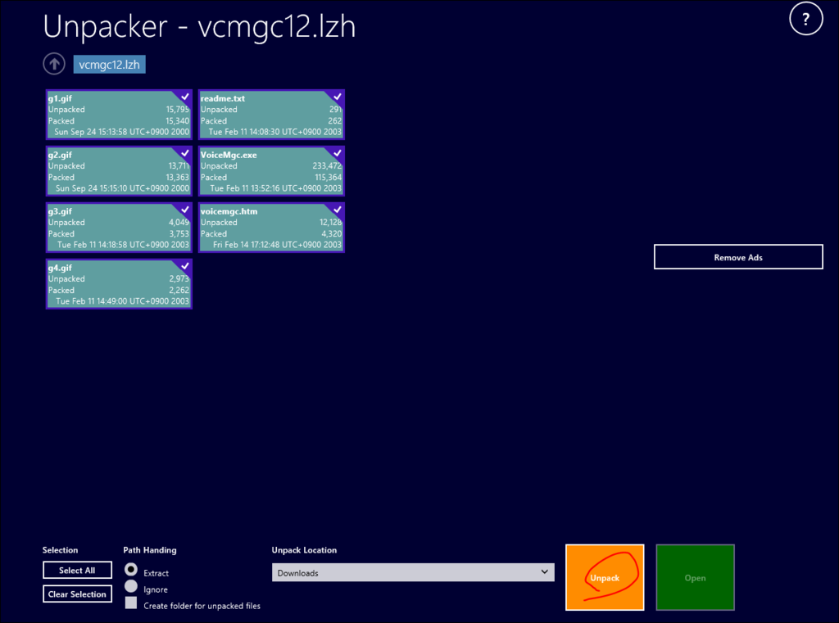Screen dimensions: 839x623
Task: Toggle the checkmark on g1.gif tile
Action: (x=184, y=97)
